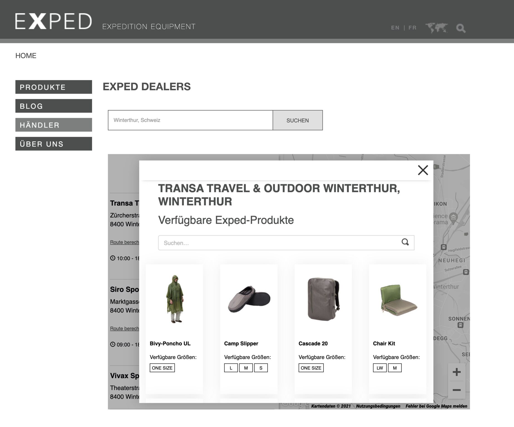Click the Chair Kit product name
The height and width of the screenshot is (427, 514).
(384, 343)
